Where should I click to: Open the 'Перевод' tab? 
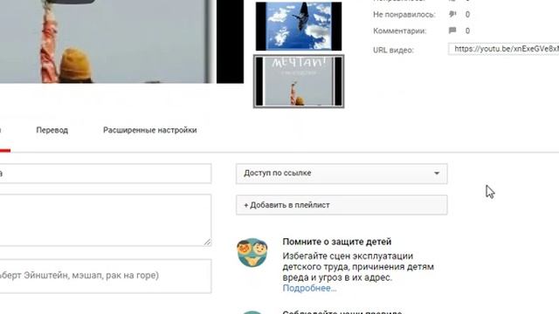click(x=52, y=130)
